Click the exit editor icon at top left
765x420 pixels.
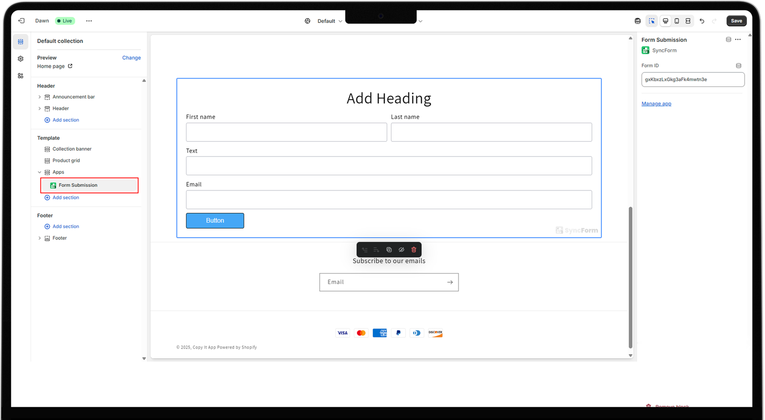pyautogui.click(x=22, y=21)
